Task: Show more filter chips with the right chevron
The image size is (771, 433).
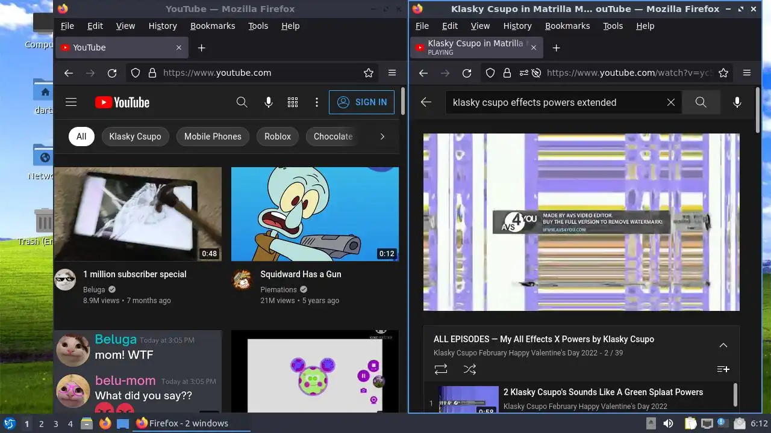Action: 382,137
